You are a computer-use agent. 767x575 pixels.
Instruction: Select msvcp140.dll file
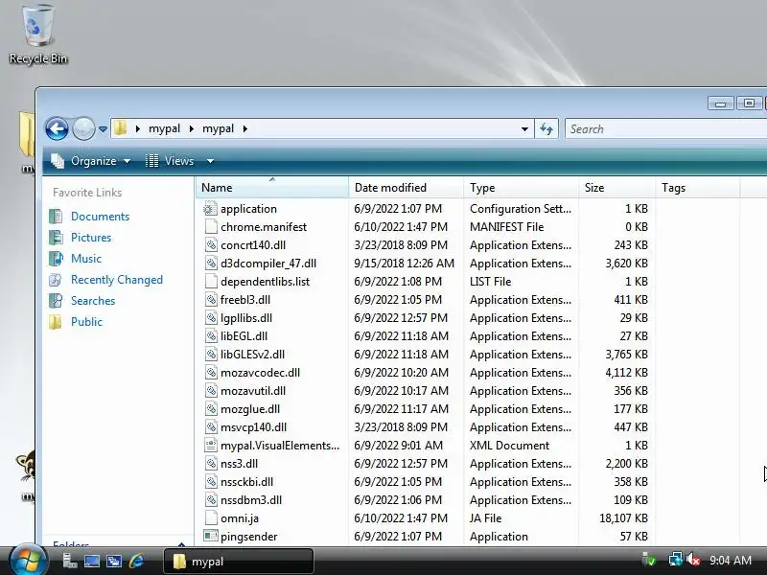tap(253, 427)
